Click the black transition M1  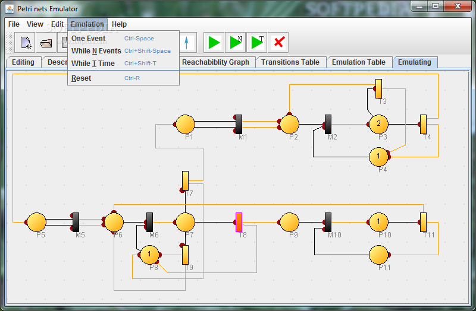coord(239,124)
